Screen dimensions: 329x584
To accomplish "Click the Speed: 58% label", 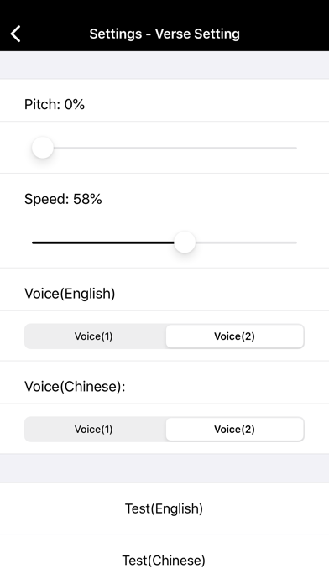I will coord(63,199).
